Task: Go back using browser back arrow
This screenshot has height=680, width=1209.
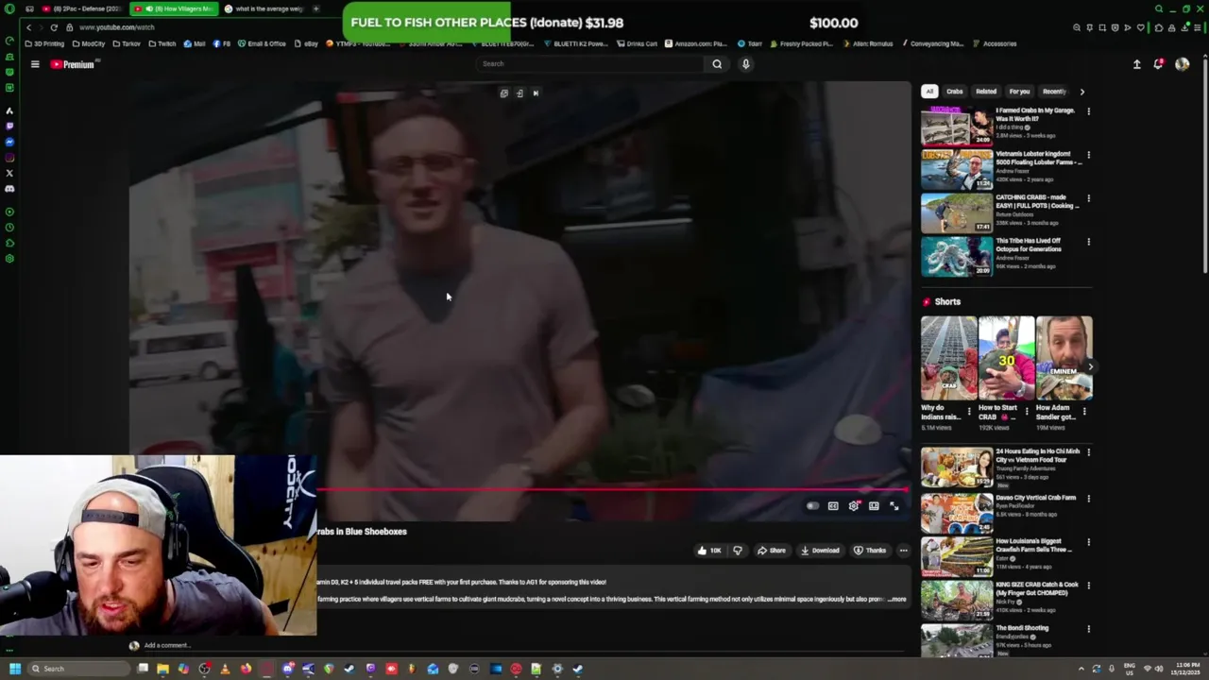Action: pos(28,27)
